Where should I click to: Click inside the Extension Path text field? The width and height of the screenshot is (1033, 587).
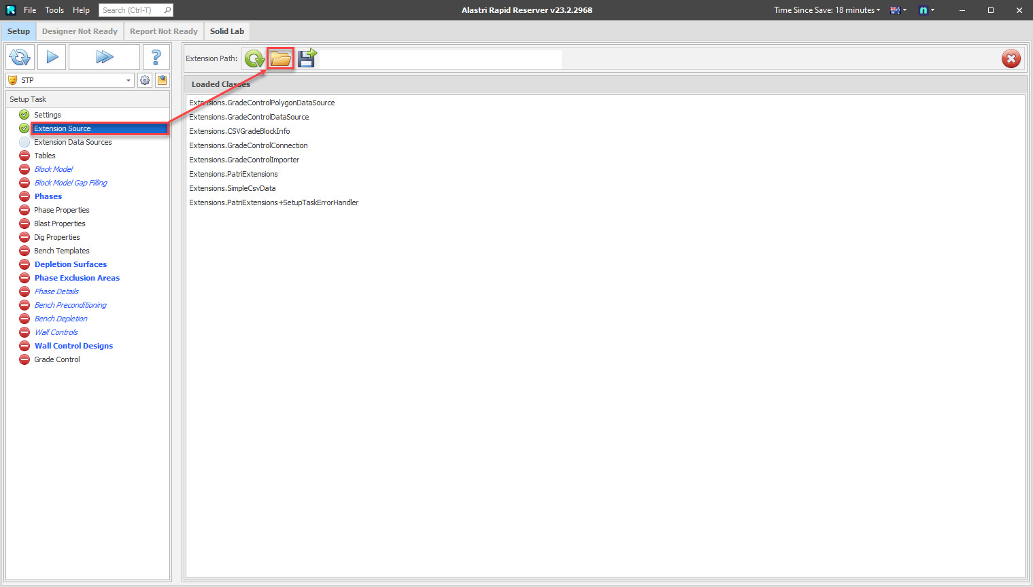coord(442,58)
